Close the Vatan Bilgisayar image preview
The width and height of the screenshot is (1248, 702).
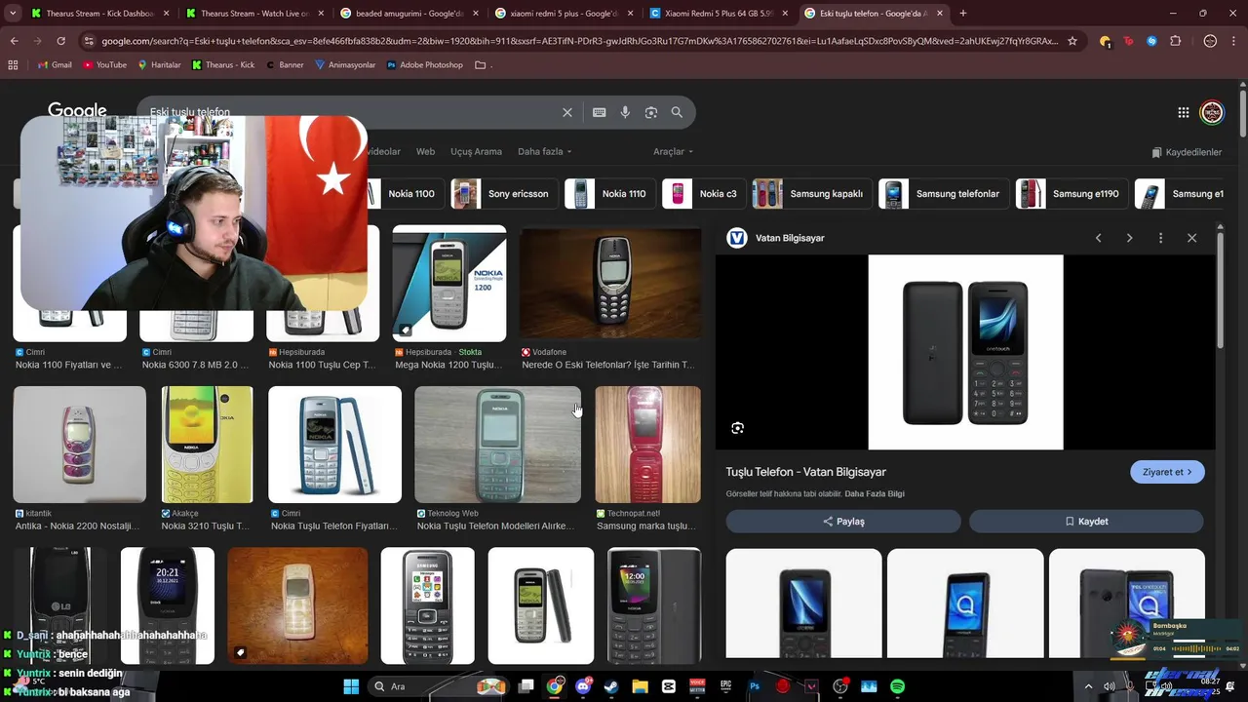point(1191,238)
